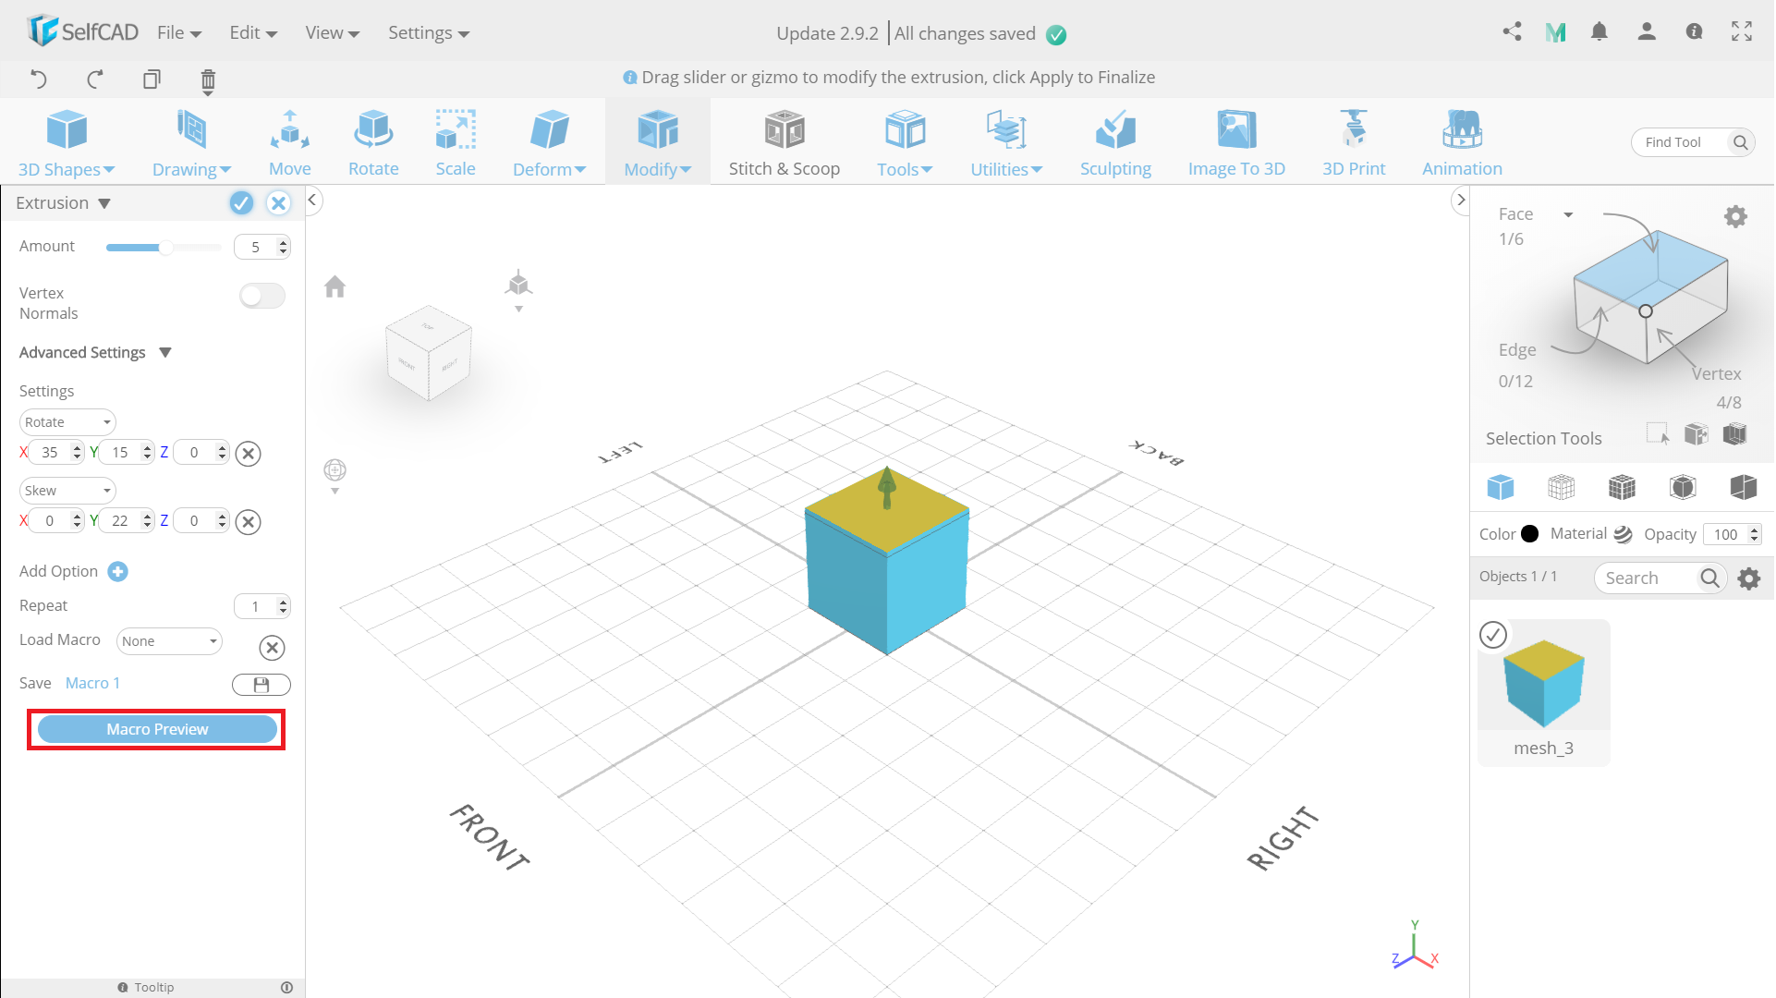The height and width of the screenshot is (998, 1776).
Task: Toggle fullscreen mode icon
Action: (1742, 32)
